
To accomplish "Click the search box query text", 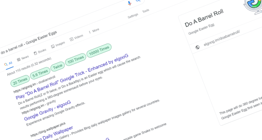I will [29, 42].
